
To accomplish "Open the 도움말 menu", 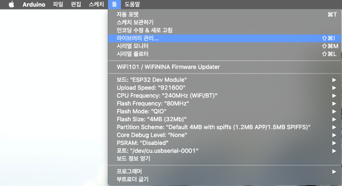I will point(132,4).
